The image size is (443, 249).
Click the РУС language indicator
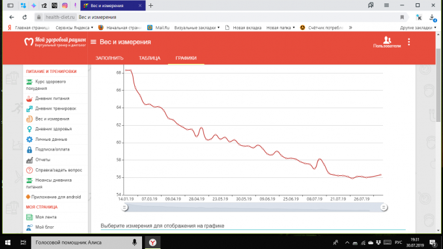(398, 242)
